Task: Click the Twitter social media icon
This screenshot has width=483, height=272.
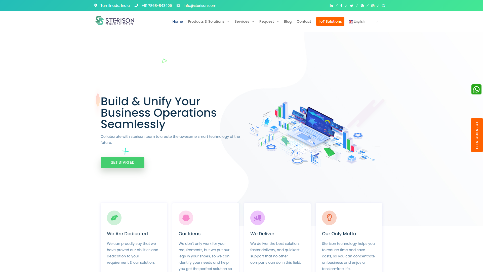Action: [351, 5]
